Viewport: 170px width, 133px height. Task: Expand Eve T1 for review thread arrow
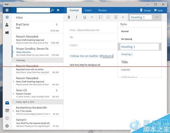point(14,111)
